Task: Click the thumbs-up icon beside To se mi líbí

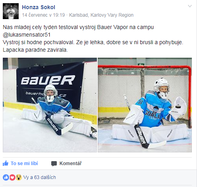Action: [x=6, y=163]
